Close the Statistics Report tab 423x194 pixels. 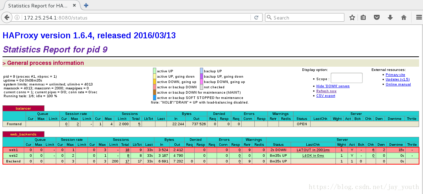(74, 5)
